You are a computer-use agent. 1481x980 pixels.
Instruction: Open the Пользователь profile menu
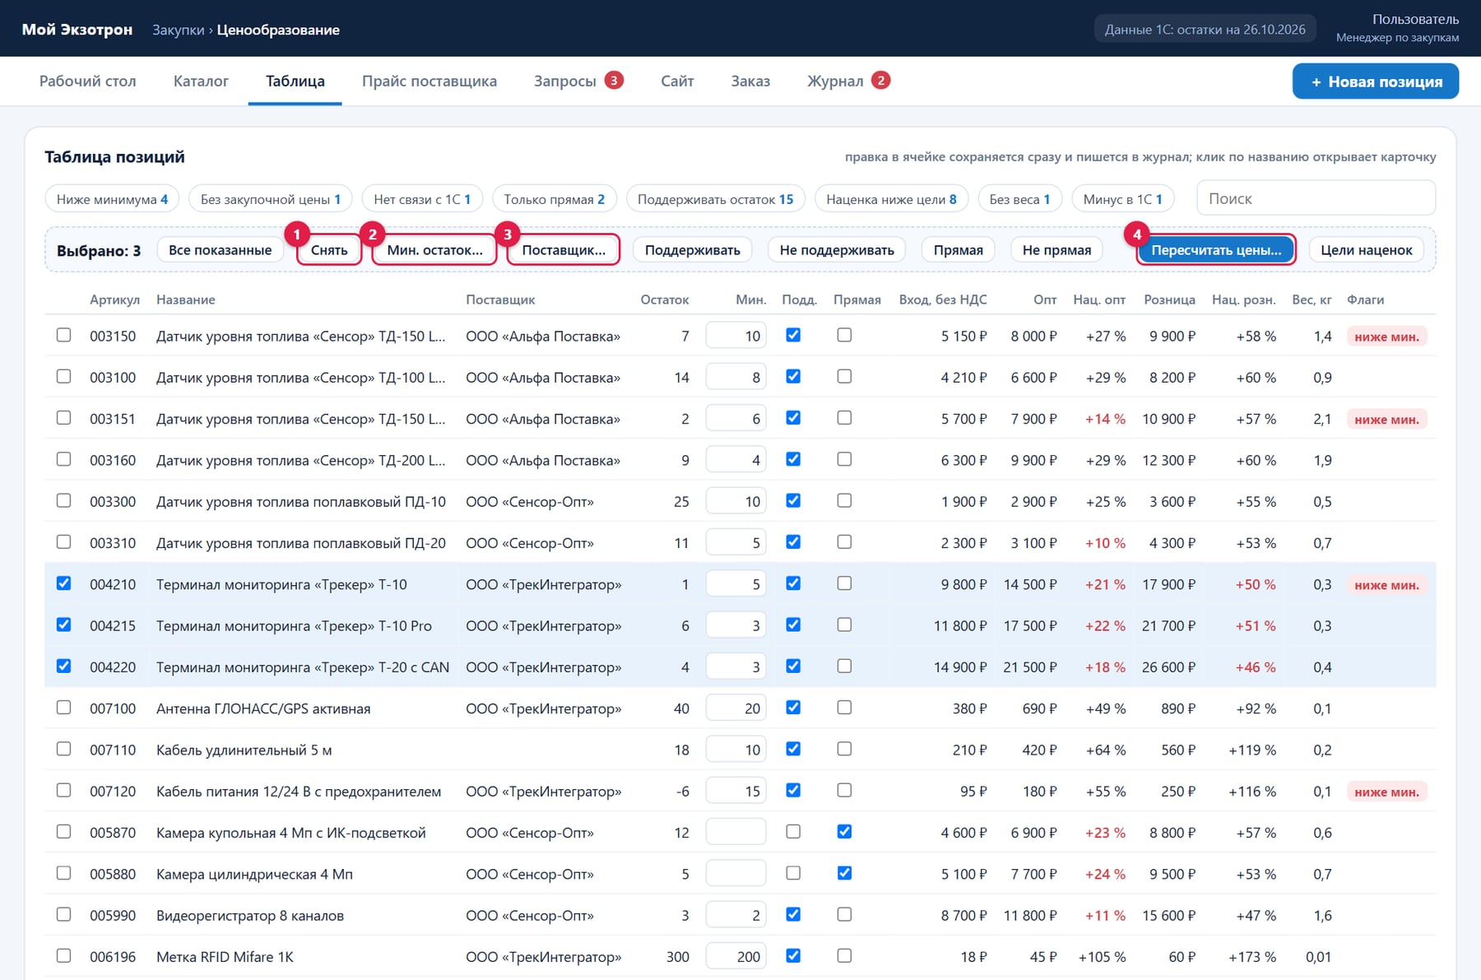pos(1397,28)
